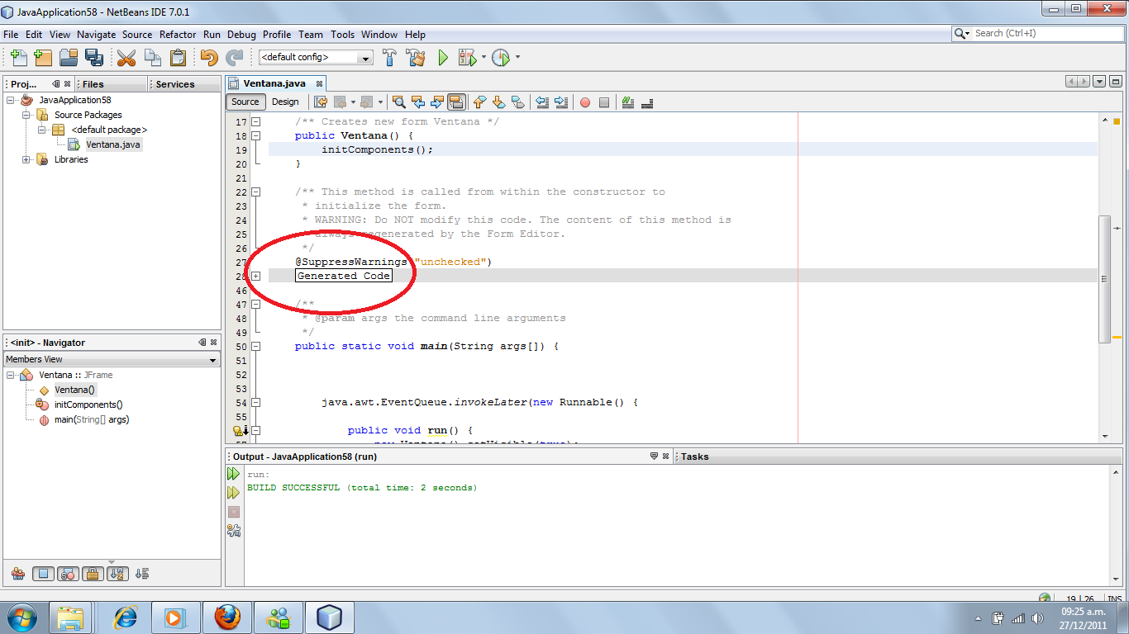This screenshot has width=1129, height=634.
Task: Click the Last Edited location arrow icon
Action: 322,102
